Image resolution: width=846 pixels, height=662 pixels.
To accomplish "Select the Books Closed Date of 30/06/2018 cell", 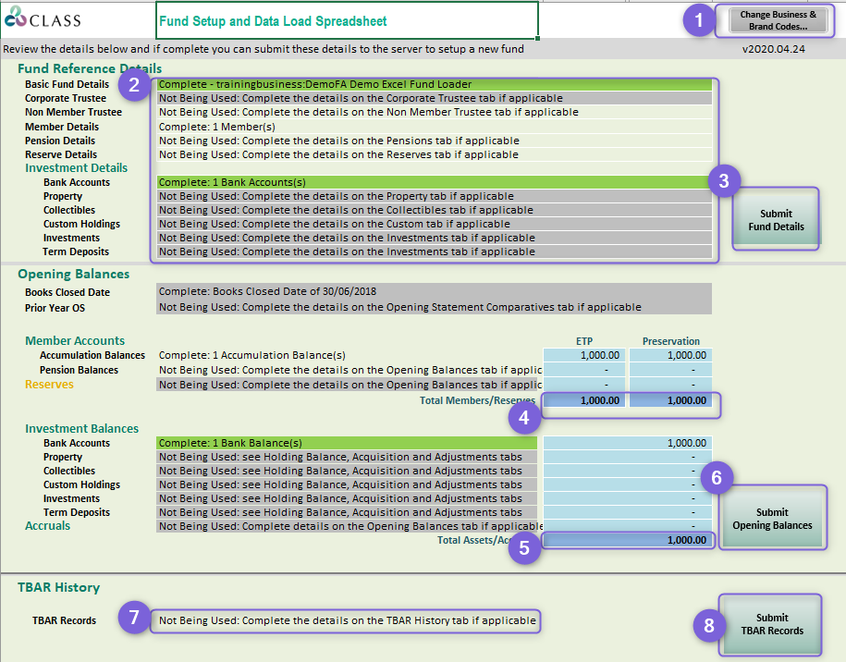I will click(x=434, y=291).
